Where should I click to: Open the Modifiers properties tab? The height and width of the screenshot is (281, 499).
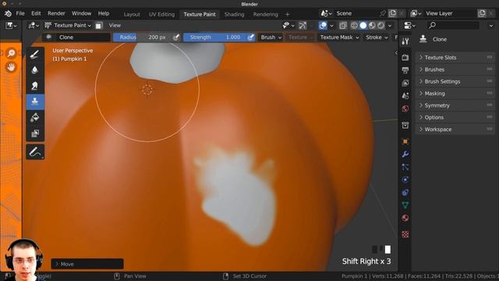[x=405, y=155]
